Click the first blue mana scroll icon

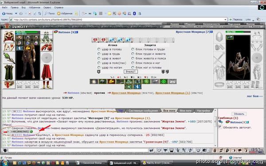click(112, 40)
